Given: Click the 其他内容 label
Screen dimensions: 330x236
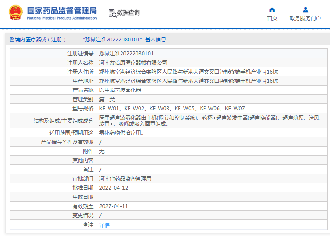Looking at the screenshot, I should 83,161.
